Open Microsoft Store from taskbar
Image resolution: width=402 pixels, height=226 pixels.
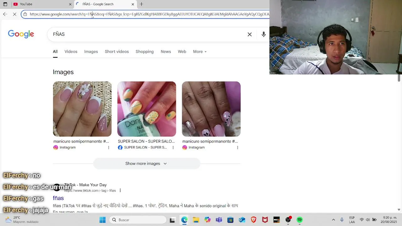click(230, 220)
